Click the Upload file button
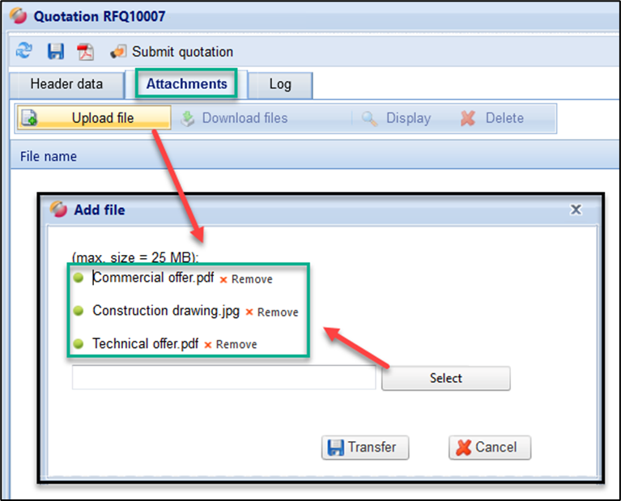 [x=94, y=118]
